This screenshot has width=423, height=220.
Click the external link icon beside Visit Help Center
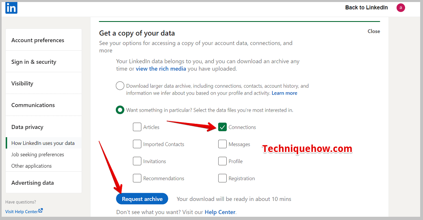coord(41,211)
